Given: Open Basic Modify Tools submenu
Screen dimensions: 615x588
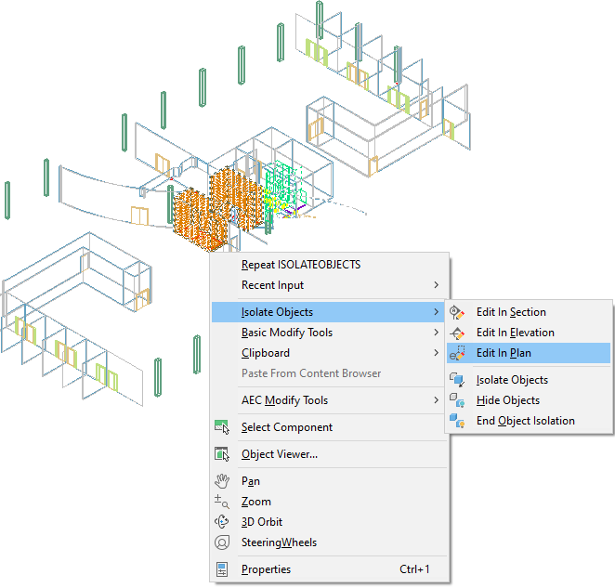Looking at the screenshot, I should tap(329, 333).
